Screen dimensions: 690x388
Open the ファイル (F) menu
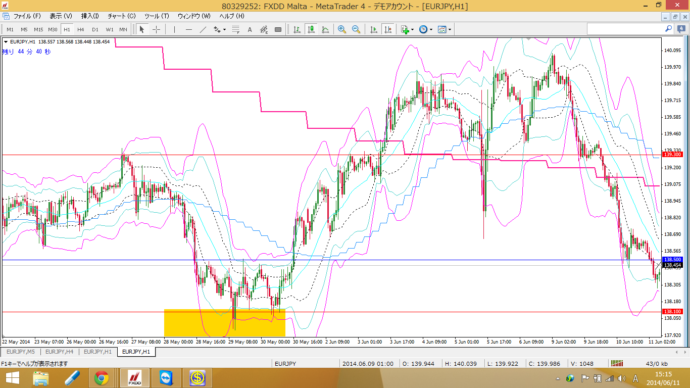[x=27, y=16]
